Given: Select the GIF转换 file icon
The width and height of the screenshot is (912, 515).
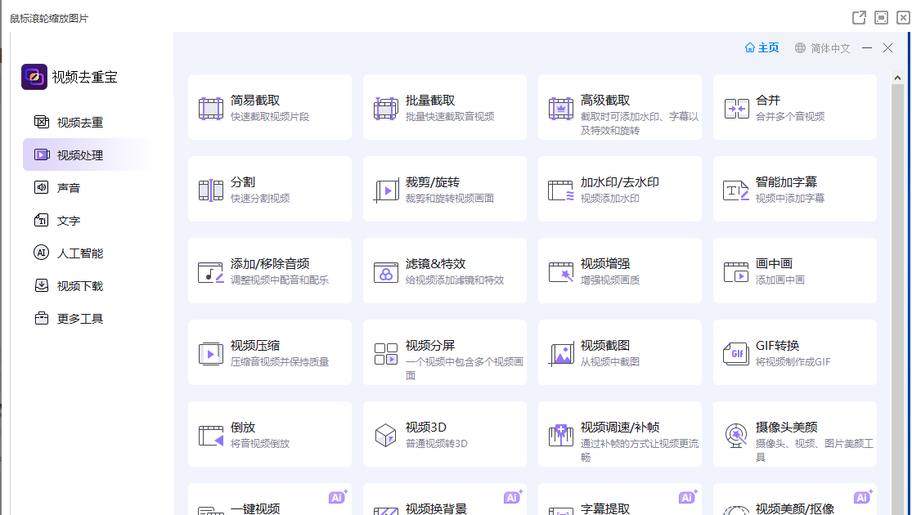Looking at the screenshot, I should pos(736,353).
